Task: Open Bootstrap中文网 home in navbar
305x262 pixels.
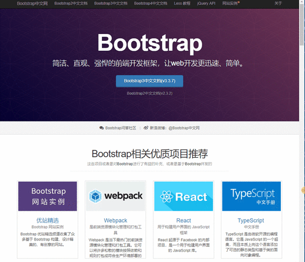Action: click(33, 4)
